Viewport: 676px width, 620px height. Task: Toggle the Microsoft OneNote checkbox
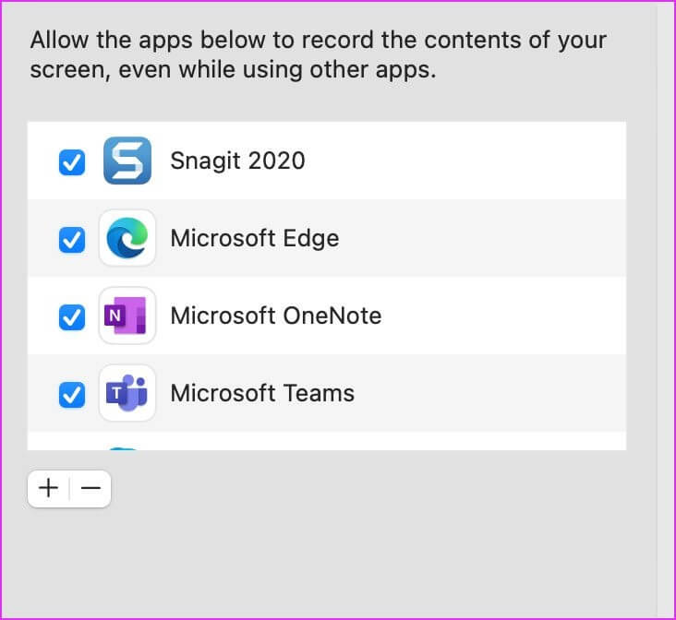pyautogui.click(x=71, y=317)
